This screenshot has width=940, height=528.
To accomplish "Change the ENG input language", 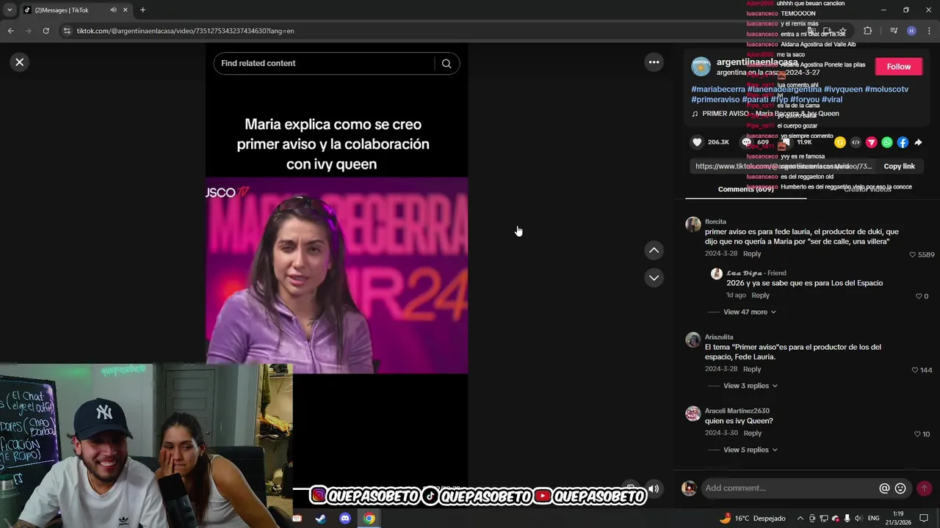I will coord(873,518).
